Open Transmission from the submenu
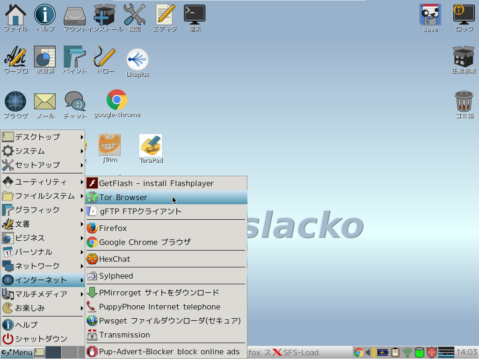Image resolution: width=479 pixels, height=359 pixels. coord(166,335)
